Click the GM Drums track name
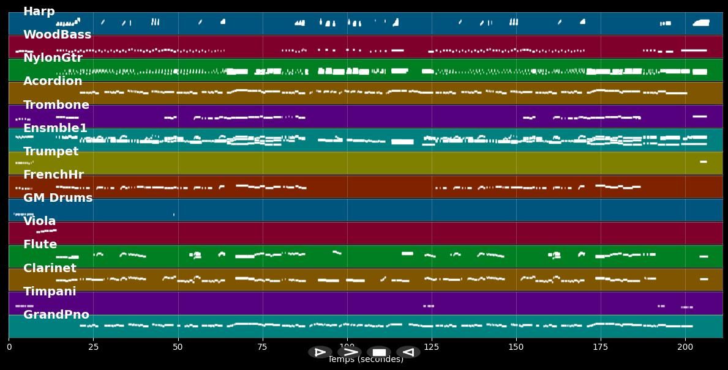The image size is (728, 370). [x=58, y=198]
